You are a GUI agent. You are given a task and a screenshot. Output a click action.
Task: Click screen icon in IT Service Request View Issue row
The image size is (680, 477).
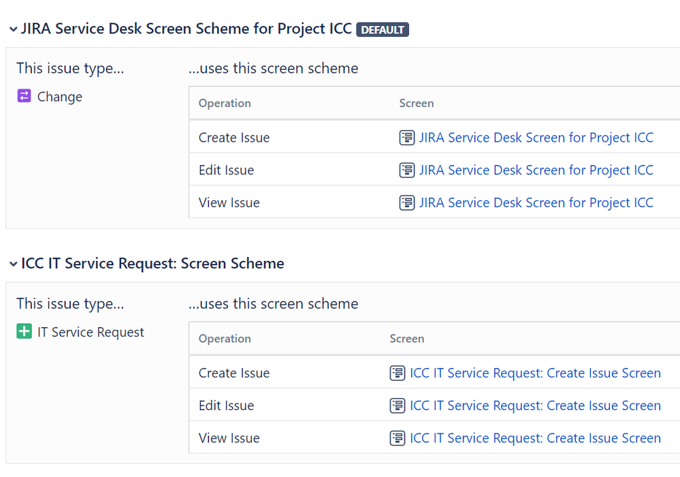pos(398,438)
